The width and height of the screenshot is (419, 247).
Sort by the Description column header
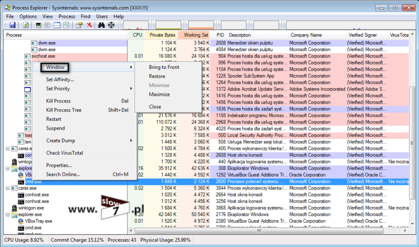click(257, 35)
